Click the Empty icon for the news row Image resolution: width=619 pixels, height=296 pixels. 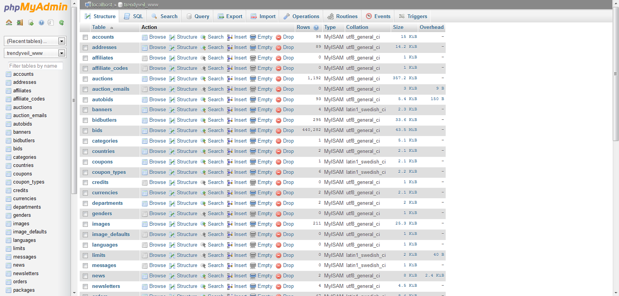pos(253,276)
